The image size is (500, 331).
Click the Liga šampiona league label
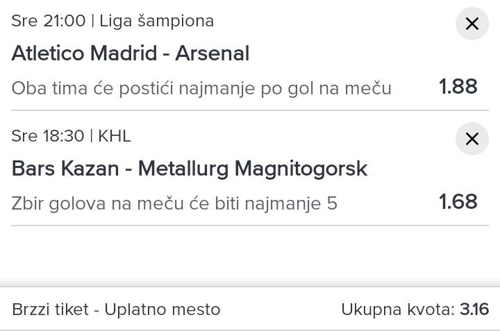coord(156,21)
